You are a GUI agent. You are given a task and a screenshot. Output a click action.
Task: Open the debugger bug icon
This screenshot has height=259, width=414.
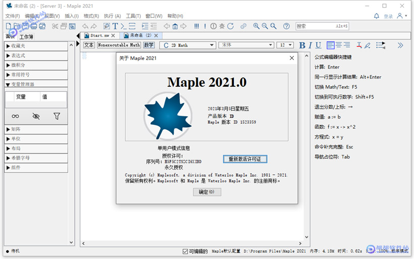(222, 26)
